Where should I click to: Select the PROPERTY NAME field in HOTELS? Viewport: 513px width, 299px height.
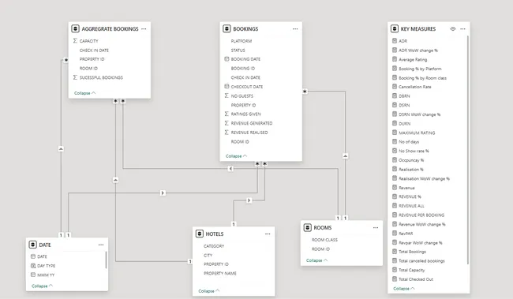click(220, 274)
